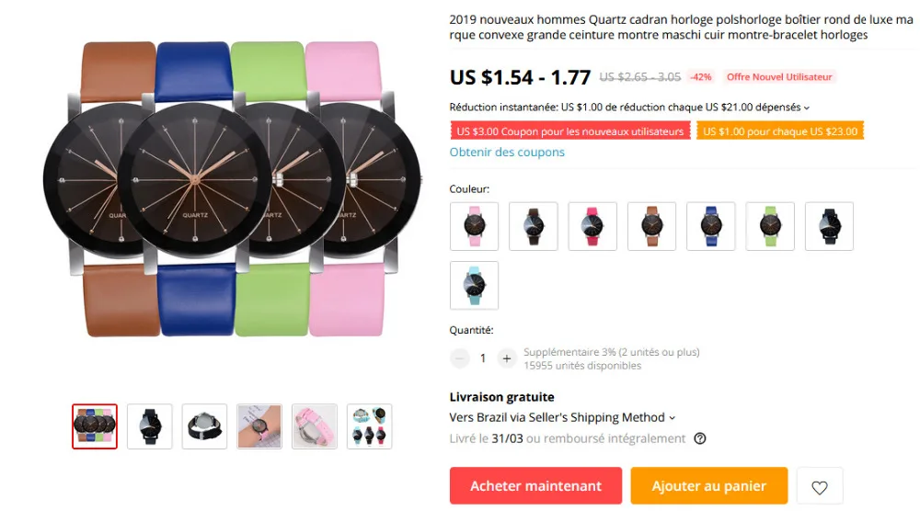The width and height of the screenshot is (920, 511).
Task: Open delivery guarantee help question mark
Action: coord(699,438)
